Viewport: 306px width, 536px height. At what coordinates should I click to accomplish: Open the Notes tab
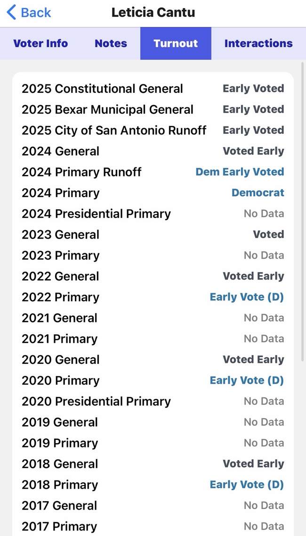(x=111, y=43)
